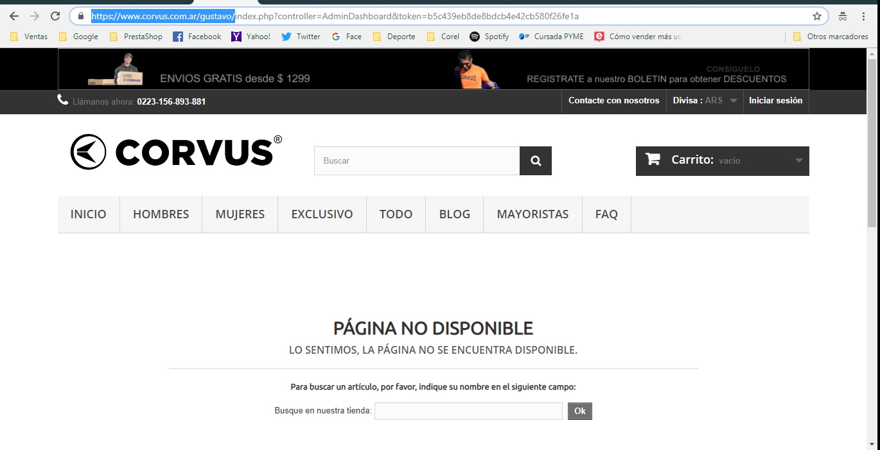Open the Spotify bookmark

(489, 37)
